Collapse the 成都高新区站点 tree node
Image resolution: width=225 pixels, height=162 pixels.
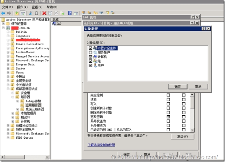(x=8, y=89)
